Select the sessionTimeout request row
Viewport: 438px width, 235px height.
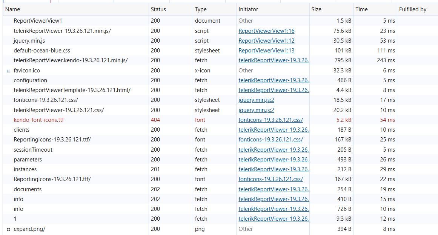pyautogui.click(x=33, y=150)
